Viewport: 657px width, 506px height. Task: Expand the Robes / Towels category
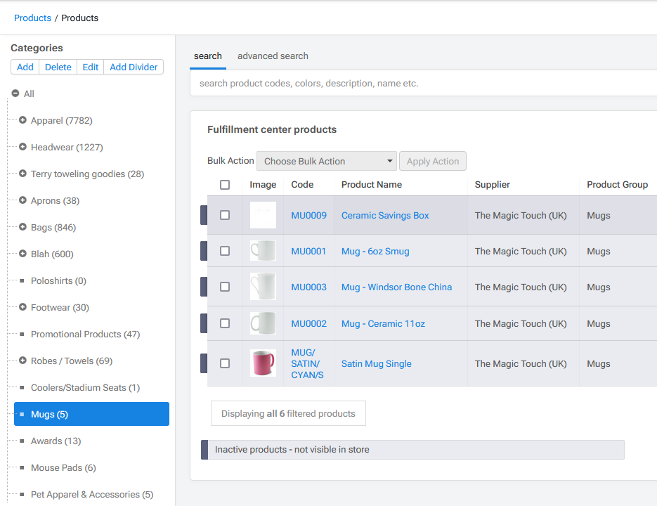[22, 361]
